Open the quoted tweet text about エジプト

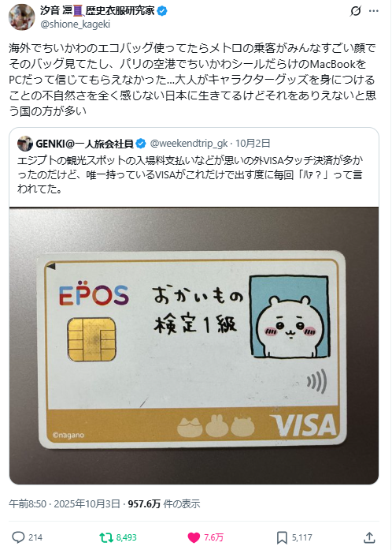click(190, 174)
